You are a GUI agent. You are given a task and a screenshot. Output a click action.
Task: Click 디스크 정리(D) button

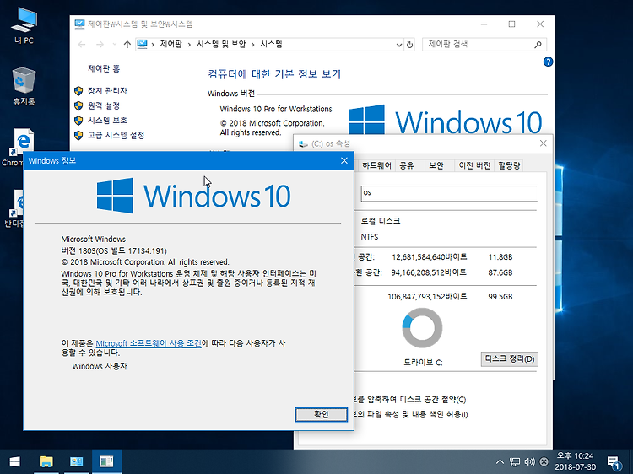(510, 359)
